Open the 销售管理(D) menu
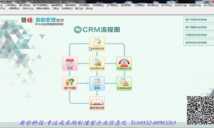 click(57, 5)
